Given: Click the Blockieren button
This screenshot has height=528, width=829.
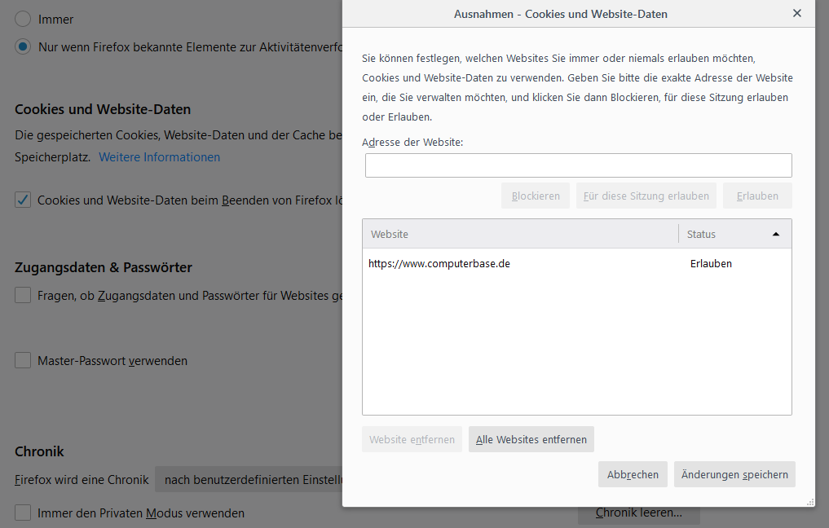Looking at the screenshot, I should (x=536, y=196).
